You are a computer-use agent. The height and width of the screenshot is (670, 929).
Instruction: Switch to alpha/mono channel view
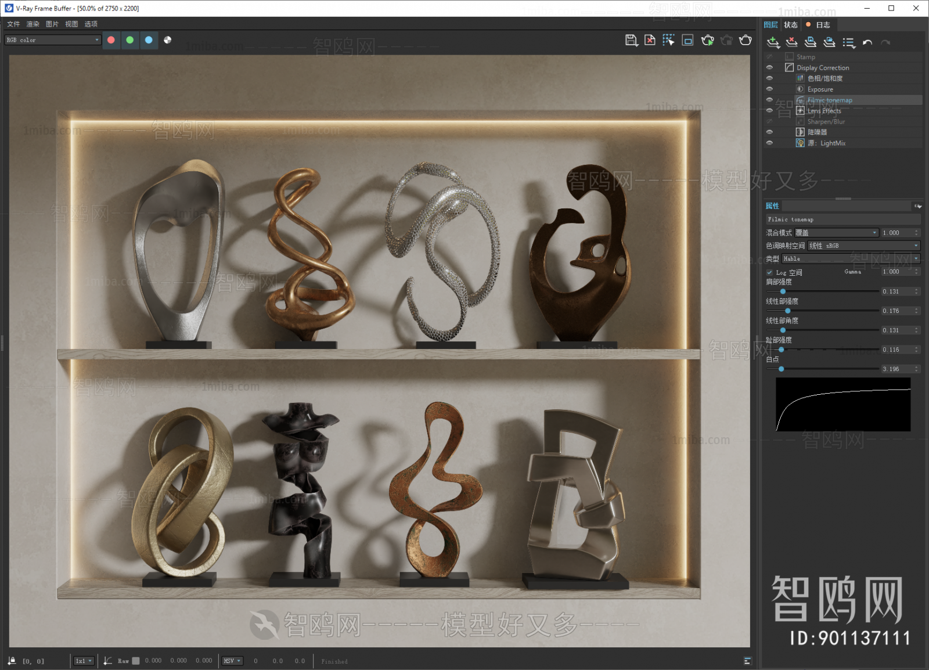point(168,40)
